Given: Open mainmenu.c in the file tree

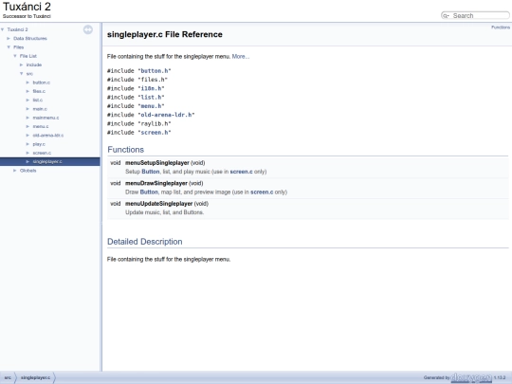Looking at the screenshot, I should pyautogui.click(x=46, y=118).
